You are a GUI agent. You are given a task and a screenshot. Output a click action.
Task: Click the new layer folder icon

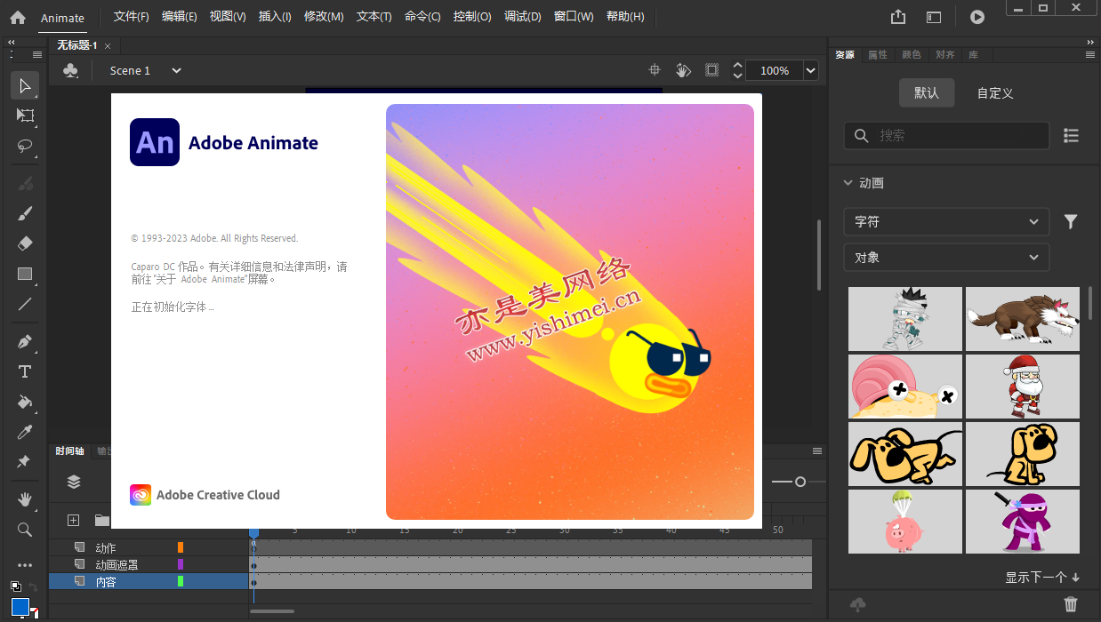pyautogui.click(x=102, y=520)
